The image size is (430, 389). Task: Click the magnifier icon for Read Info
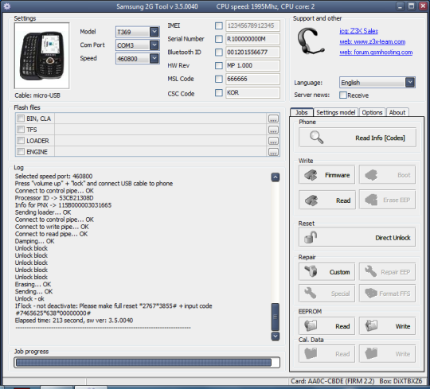point(316,138)
